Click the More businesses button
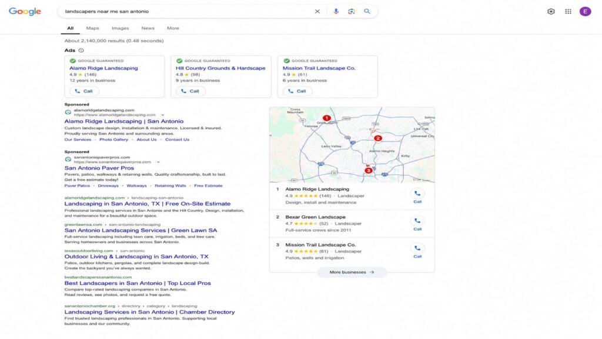Viewport: 602px width, 339px height. click(x=352, y=272)
